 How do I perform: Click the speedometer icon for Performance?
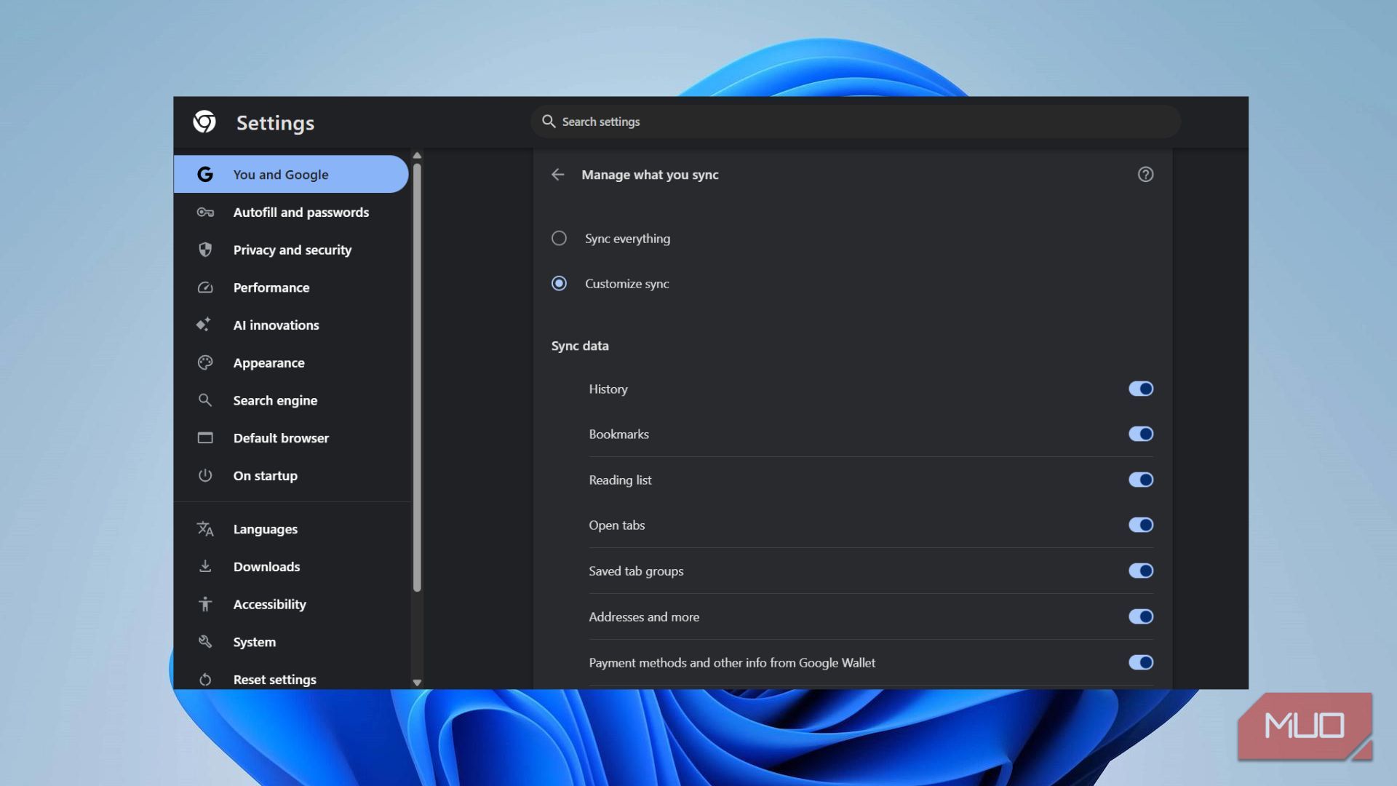coord(205,287)
